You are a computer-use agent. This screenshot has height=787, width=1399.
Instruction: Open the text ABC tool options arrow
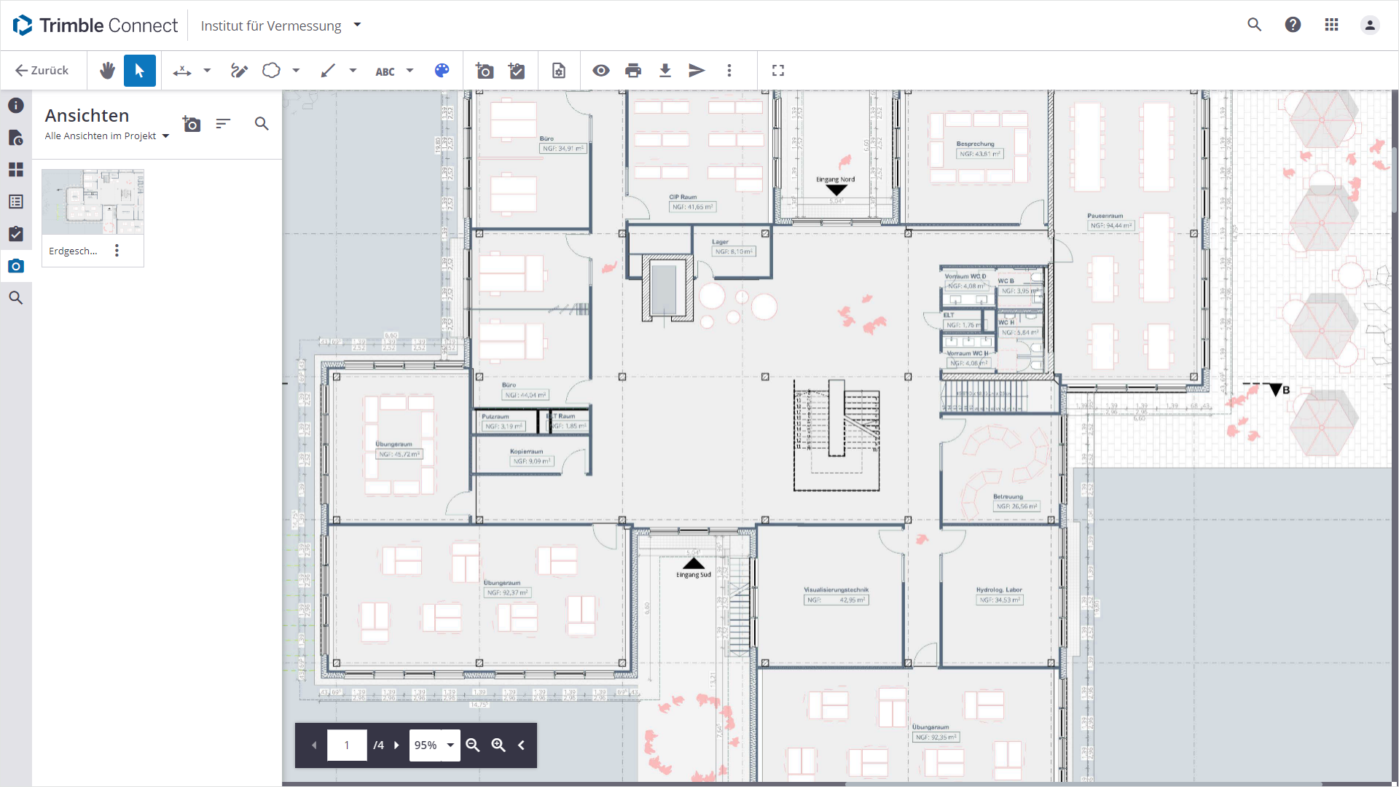tap(409, 71)
